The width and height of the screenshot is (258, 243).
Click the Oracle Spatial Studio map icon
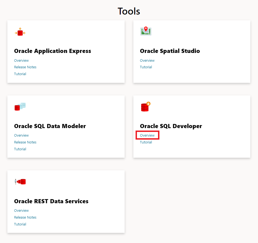pyautogui.click(x=146, y=31)
